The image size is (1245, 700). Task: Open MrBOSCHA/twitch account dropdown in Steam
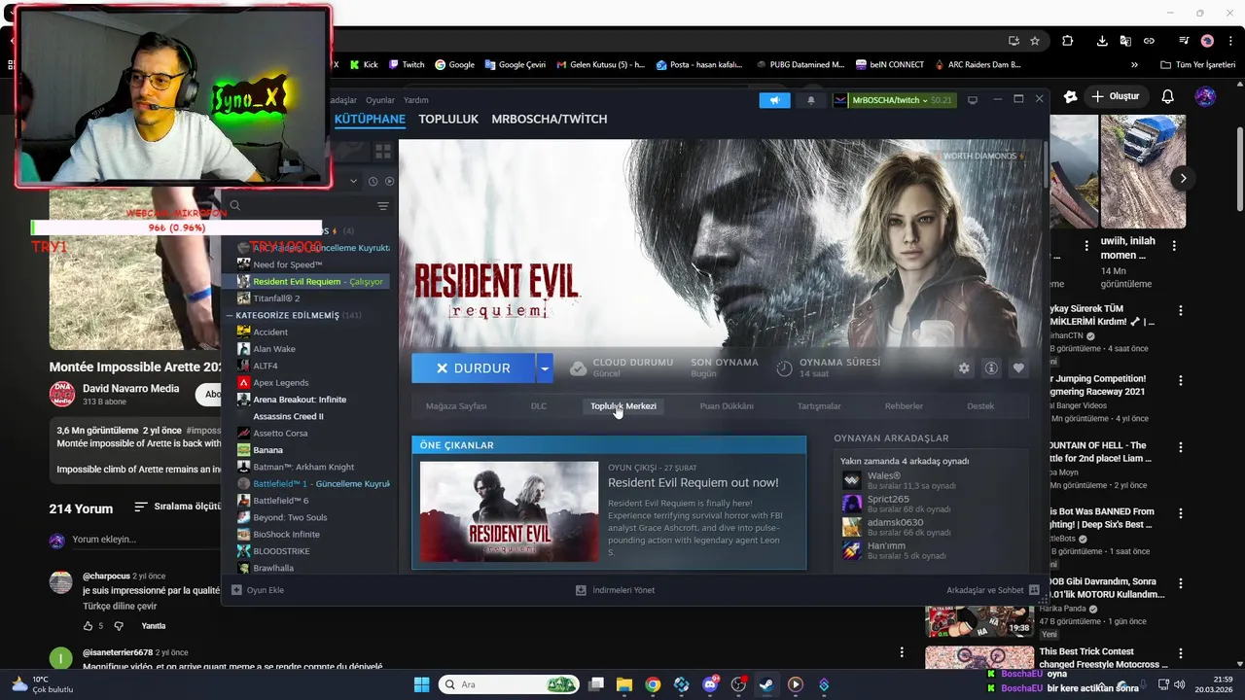point(894,100)
